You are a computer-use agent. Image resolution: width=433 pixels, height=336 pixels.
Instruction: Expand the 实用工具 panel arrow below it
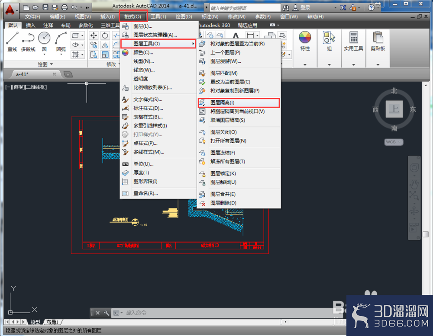(353, 65)
